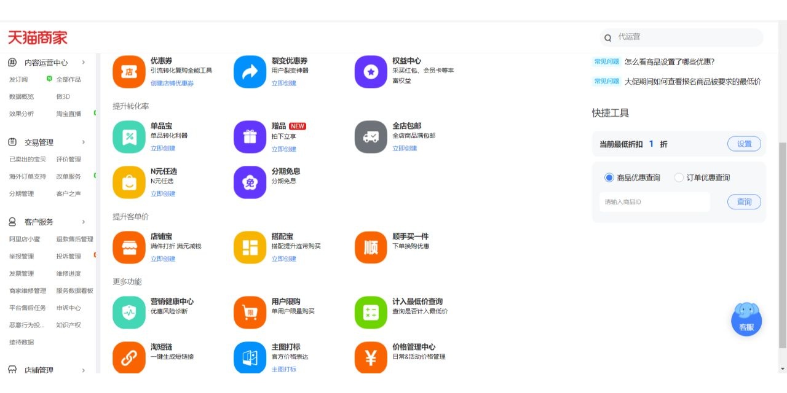Screen dimensions: 787x393
Task: Click the search magnifier icon
Action: pos(608,38)
